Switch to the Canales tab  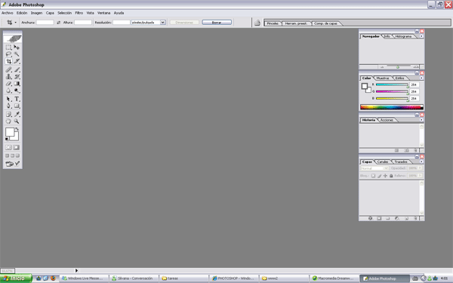click(x=383, y=161)
